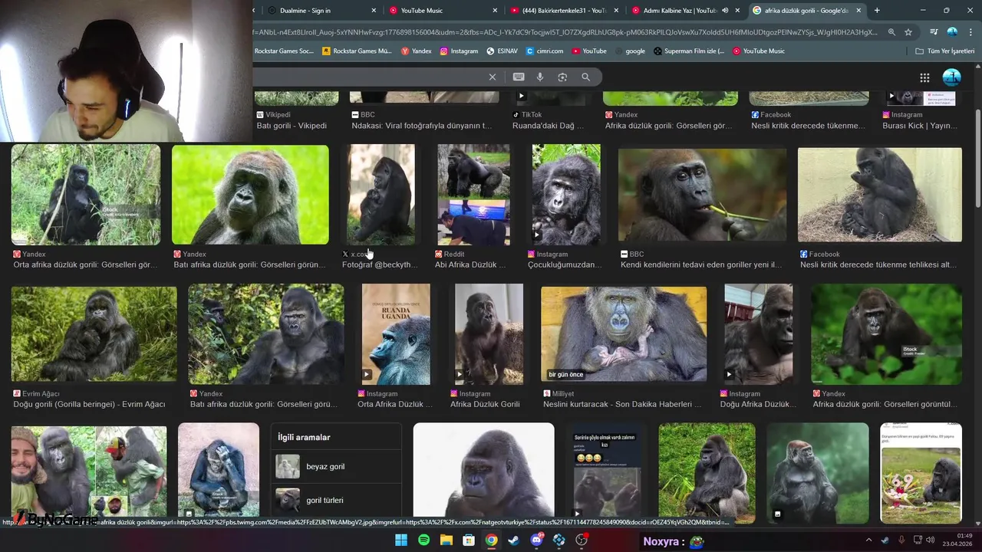This screenshot has width=982, height=552.
Task: Open volume control in system tray
Action: 931,540
